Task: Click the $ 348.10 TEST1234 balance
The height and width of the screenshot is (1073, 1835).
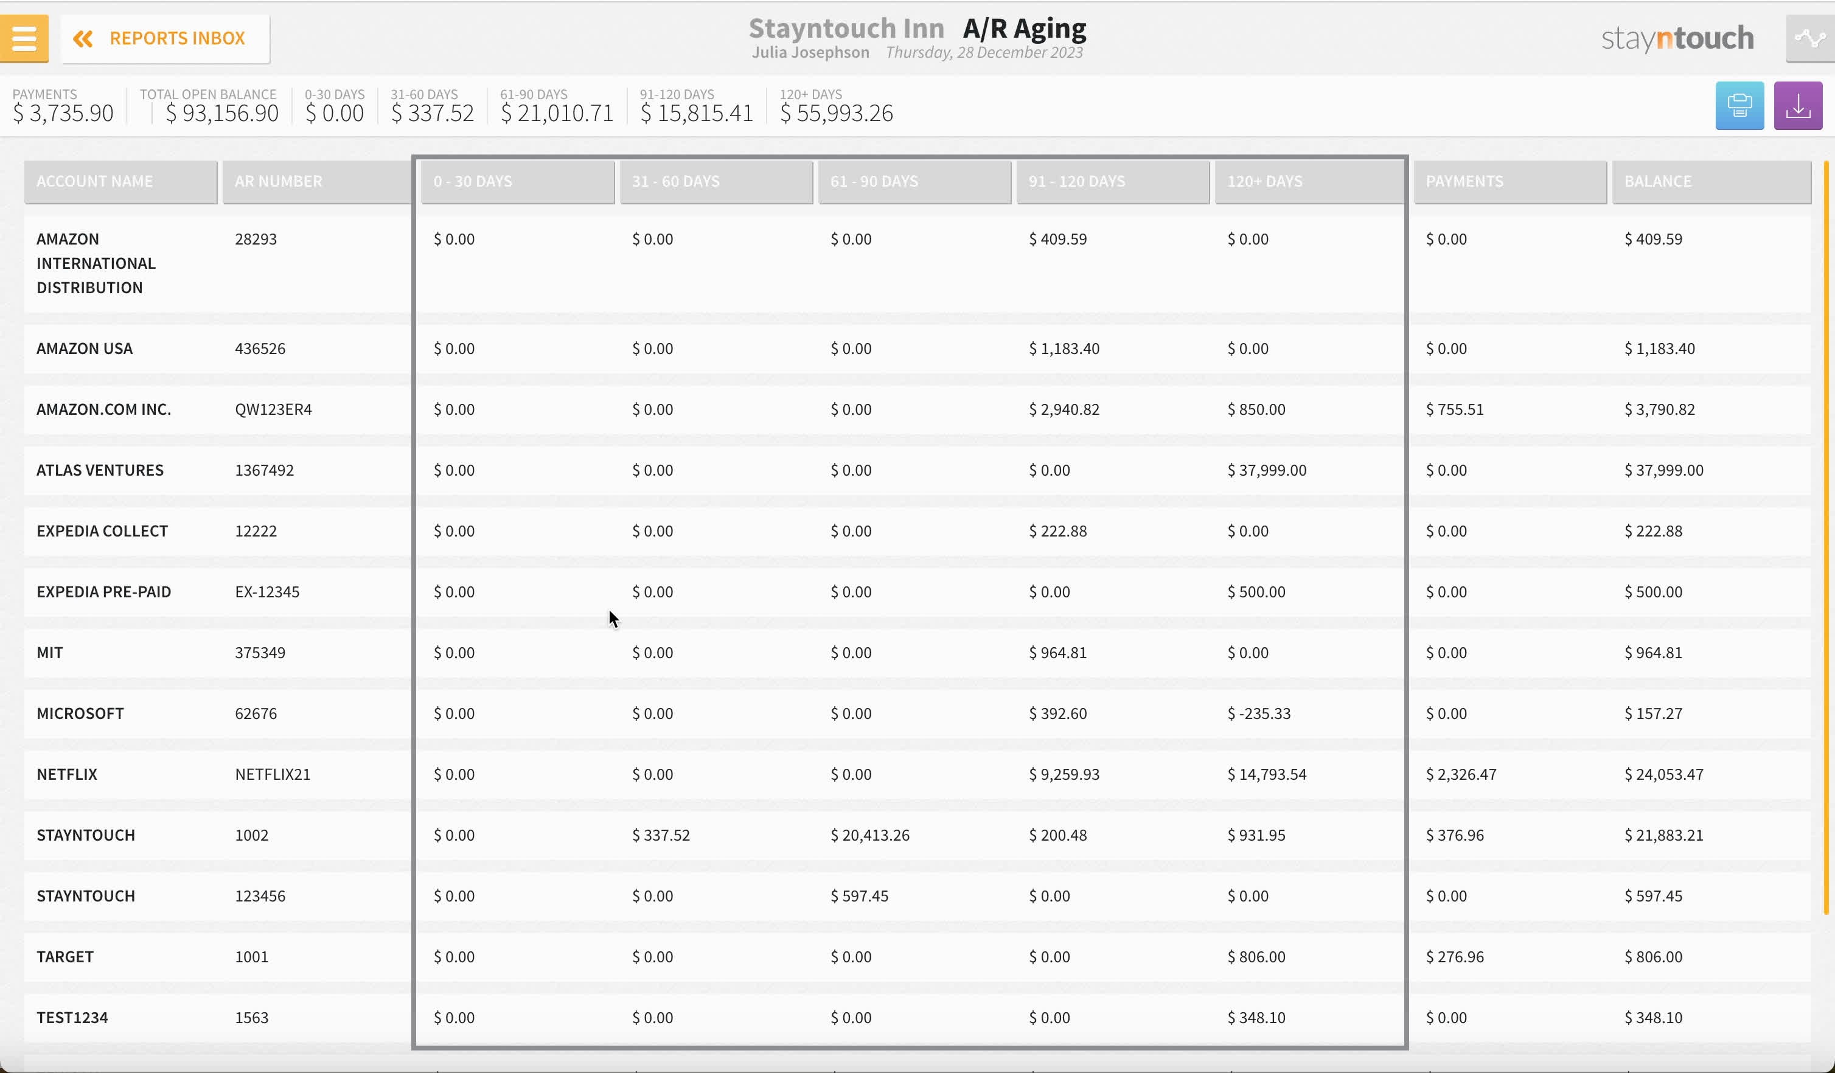Action: coord(1653,1018)
